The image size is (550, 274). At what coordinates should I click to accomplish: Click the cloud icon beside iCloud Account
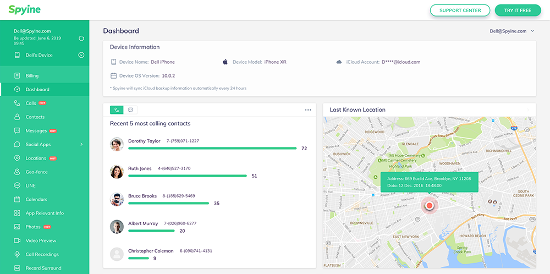pyautogui.click(x=339, y=62)
